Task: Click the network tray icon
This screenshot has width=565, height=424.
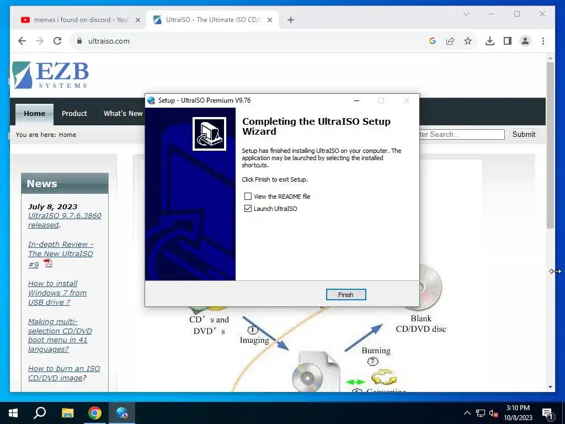Action: tap(481, 413)
